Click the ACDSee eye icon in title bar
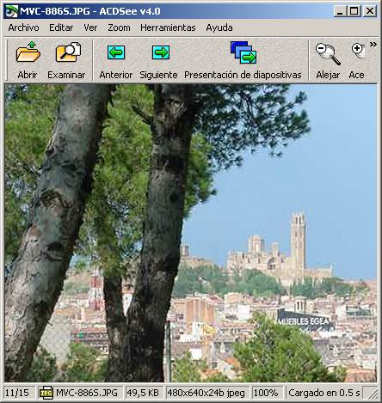Screen dimensions: 382x403 (x=12, y=11)
